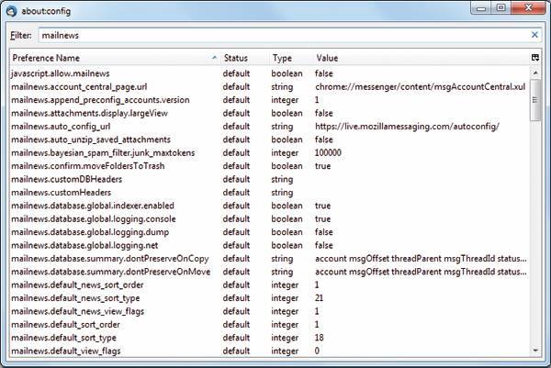The image size is (551, 368).
Task: Open the column picker icon
Action: coord(534,58)
